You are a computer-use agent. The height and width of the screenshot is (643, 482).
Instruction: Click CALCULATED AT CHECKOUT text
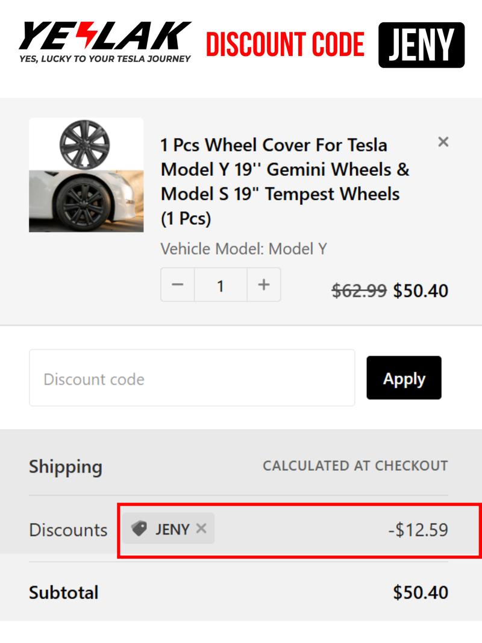click(x=355, y=466)
